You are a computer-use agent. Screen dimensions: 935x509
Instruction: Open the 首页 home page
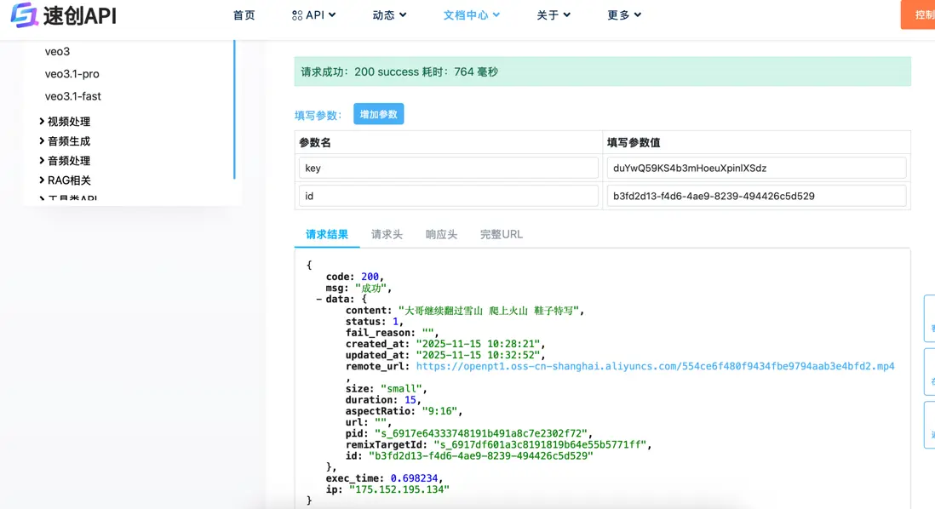(244, 15)
